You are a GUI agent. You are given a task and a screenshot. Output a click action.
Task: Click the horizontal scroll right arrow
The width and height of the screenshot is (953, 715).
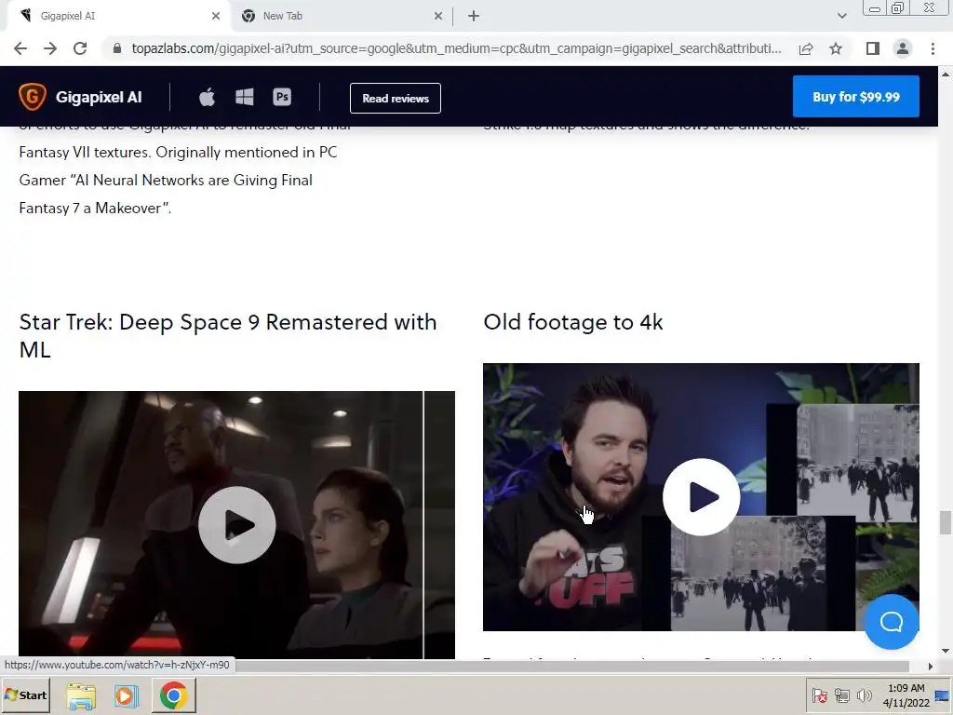point(930,667)
